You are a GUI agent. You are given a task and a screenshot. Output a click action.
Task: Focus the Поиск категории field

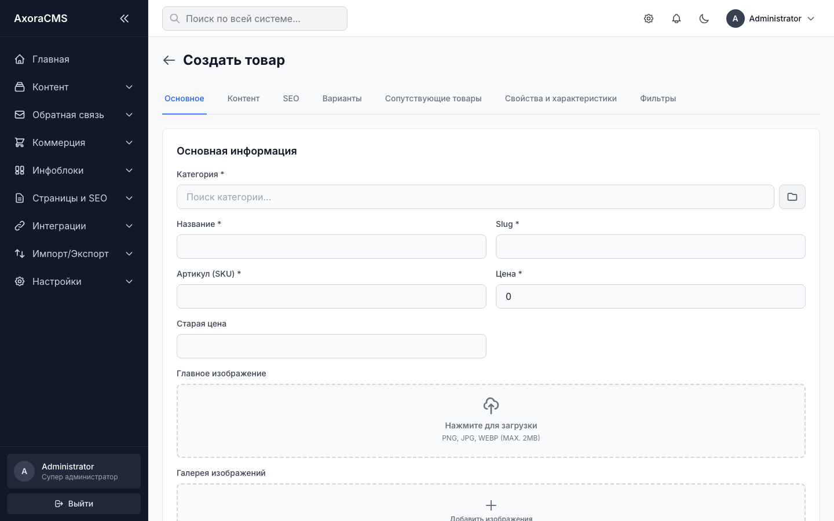(475, 197)
